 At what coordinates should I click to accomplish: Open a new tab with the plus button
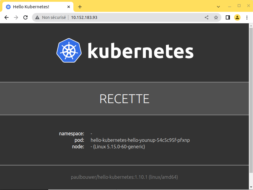(80, 7)
